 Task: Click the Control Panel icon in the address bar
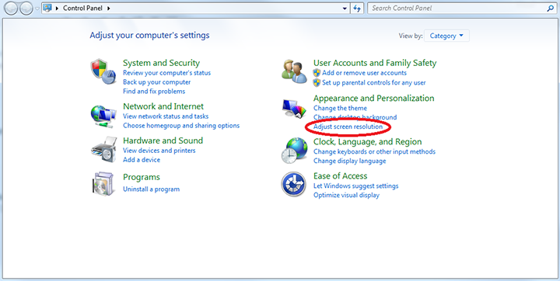(47, 8)
